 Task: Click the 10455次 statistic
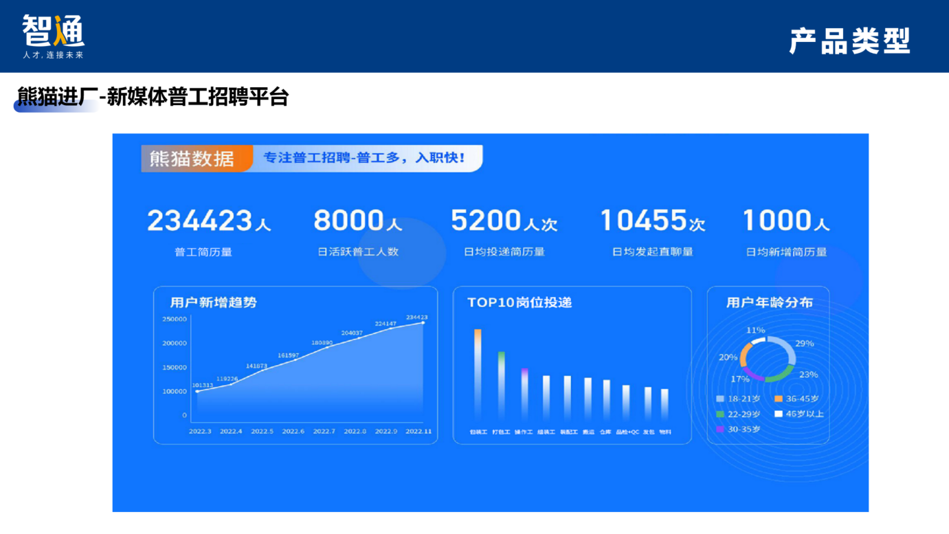[x=653, y=221]
